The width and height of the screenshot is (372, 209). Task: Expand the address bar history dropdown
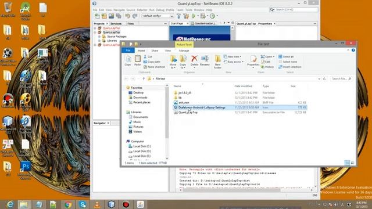[319, 79]
